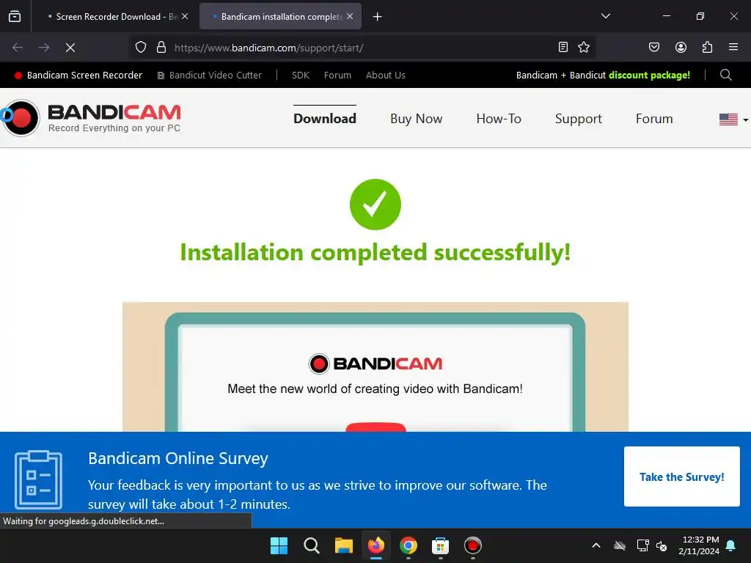The image size is (751, 563).
Task: Go forward one page
Action: tap(44, 48)
